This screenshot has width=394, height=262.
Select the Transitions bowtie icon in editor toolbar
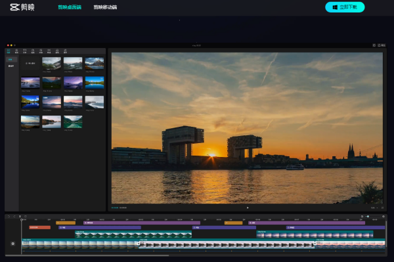click(49, 51)
